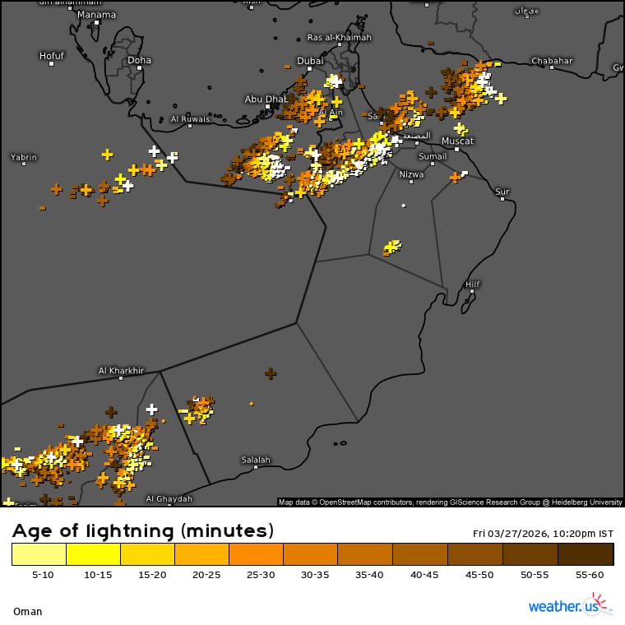The height and width of the screenshot is (625, 625).
Task: Select the 25-30 minutes legend swatch
Action: (257, 554)
